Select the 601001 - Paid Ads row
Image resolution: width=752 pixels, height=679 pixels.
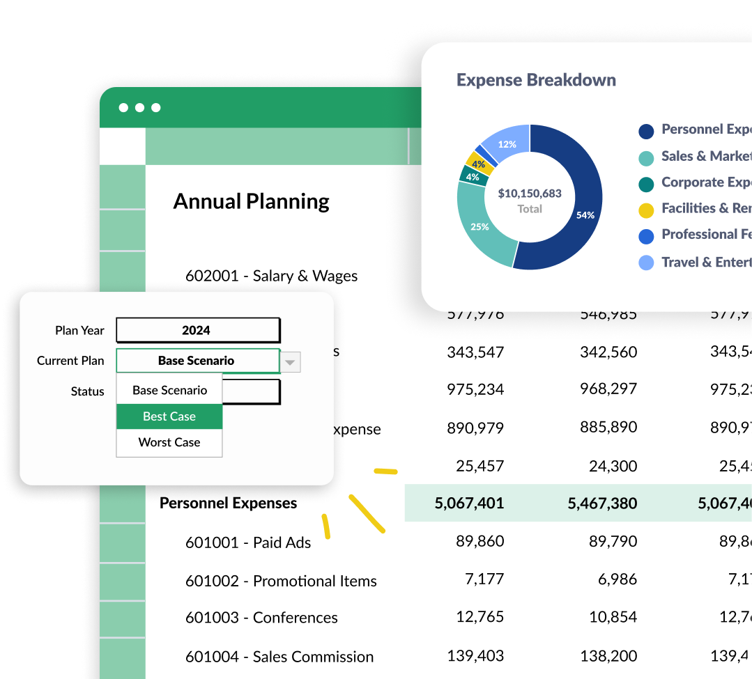(248, 543)
